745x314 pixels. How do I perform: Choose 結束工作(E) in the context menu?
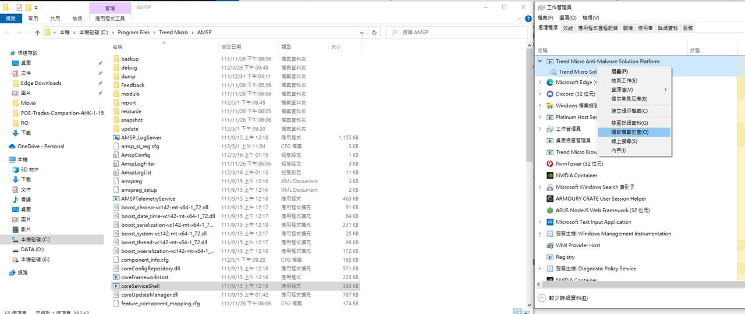634,80
